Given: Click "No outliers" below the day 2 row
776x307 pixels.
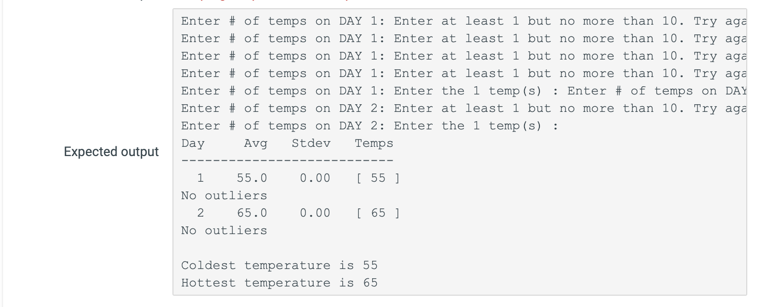Looking at the screenshot, I should coord(224,231).
